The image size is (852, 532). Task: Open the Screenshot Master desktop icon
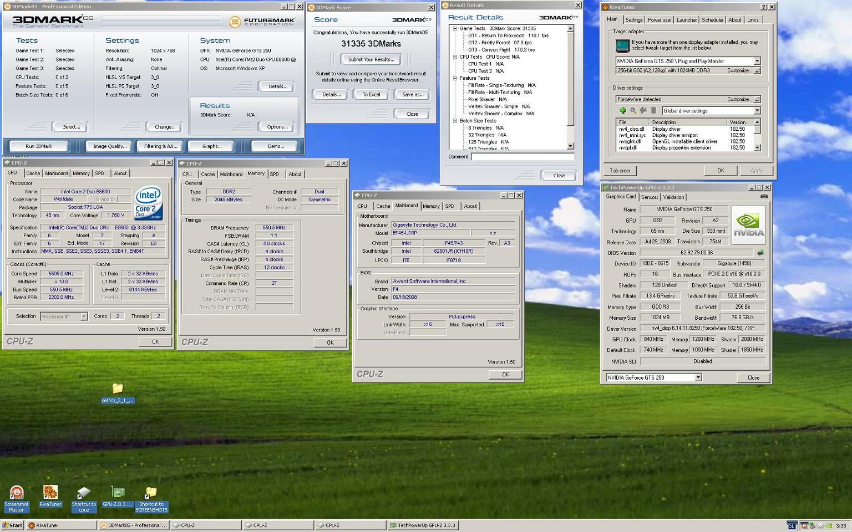tap(17, 499)
